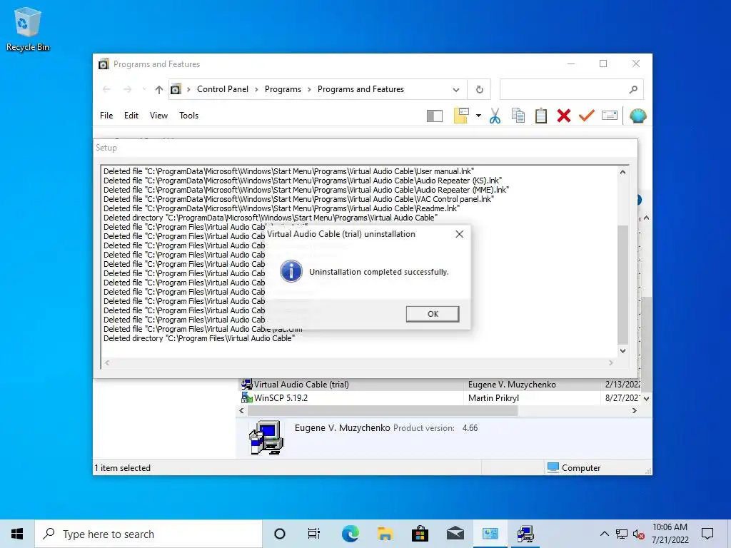731x548 pixels.
Task: Open Cortana from the taskbar
Action: click(x=280, y=534)
